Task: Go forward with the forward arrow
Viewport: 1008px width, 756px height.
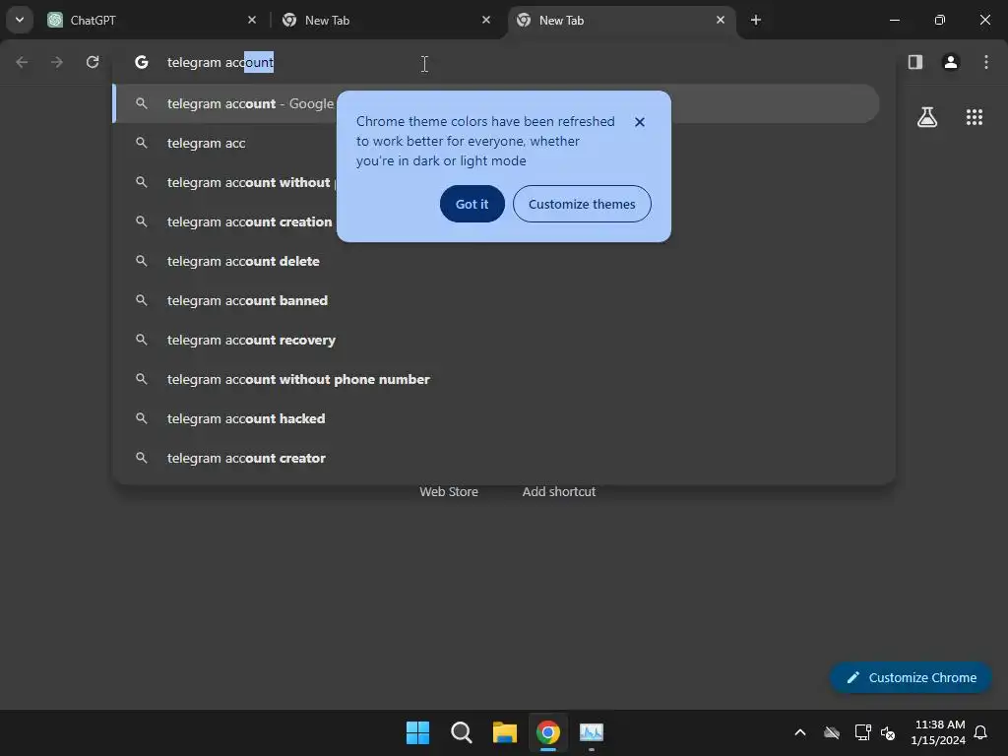Action: coord(57,62)
